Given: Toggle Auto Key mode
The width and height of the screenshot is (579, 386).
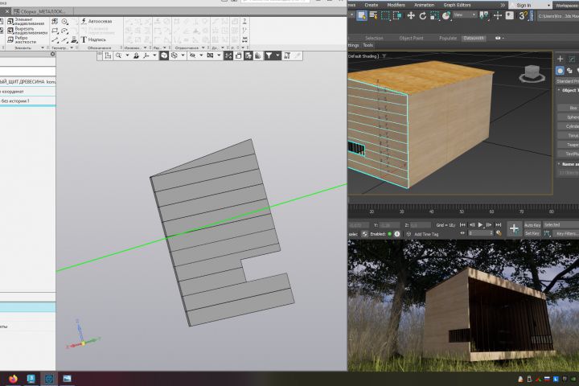Looking at the screenshot, I should (x=532, y=225).
